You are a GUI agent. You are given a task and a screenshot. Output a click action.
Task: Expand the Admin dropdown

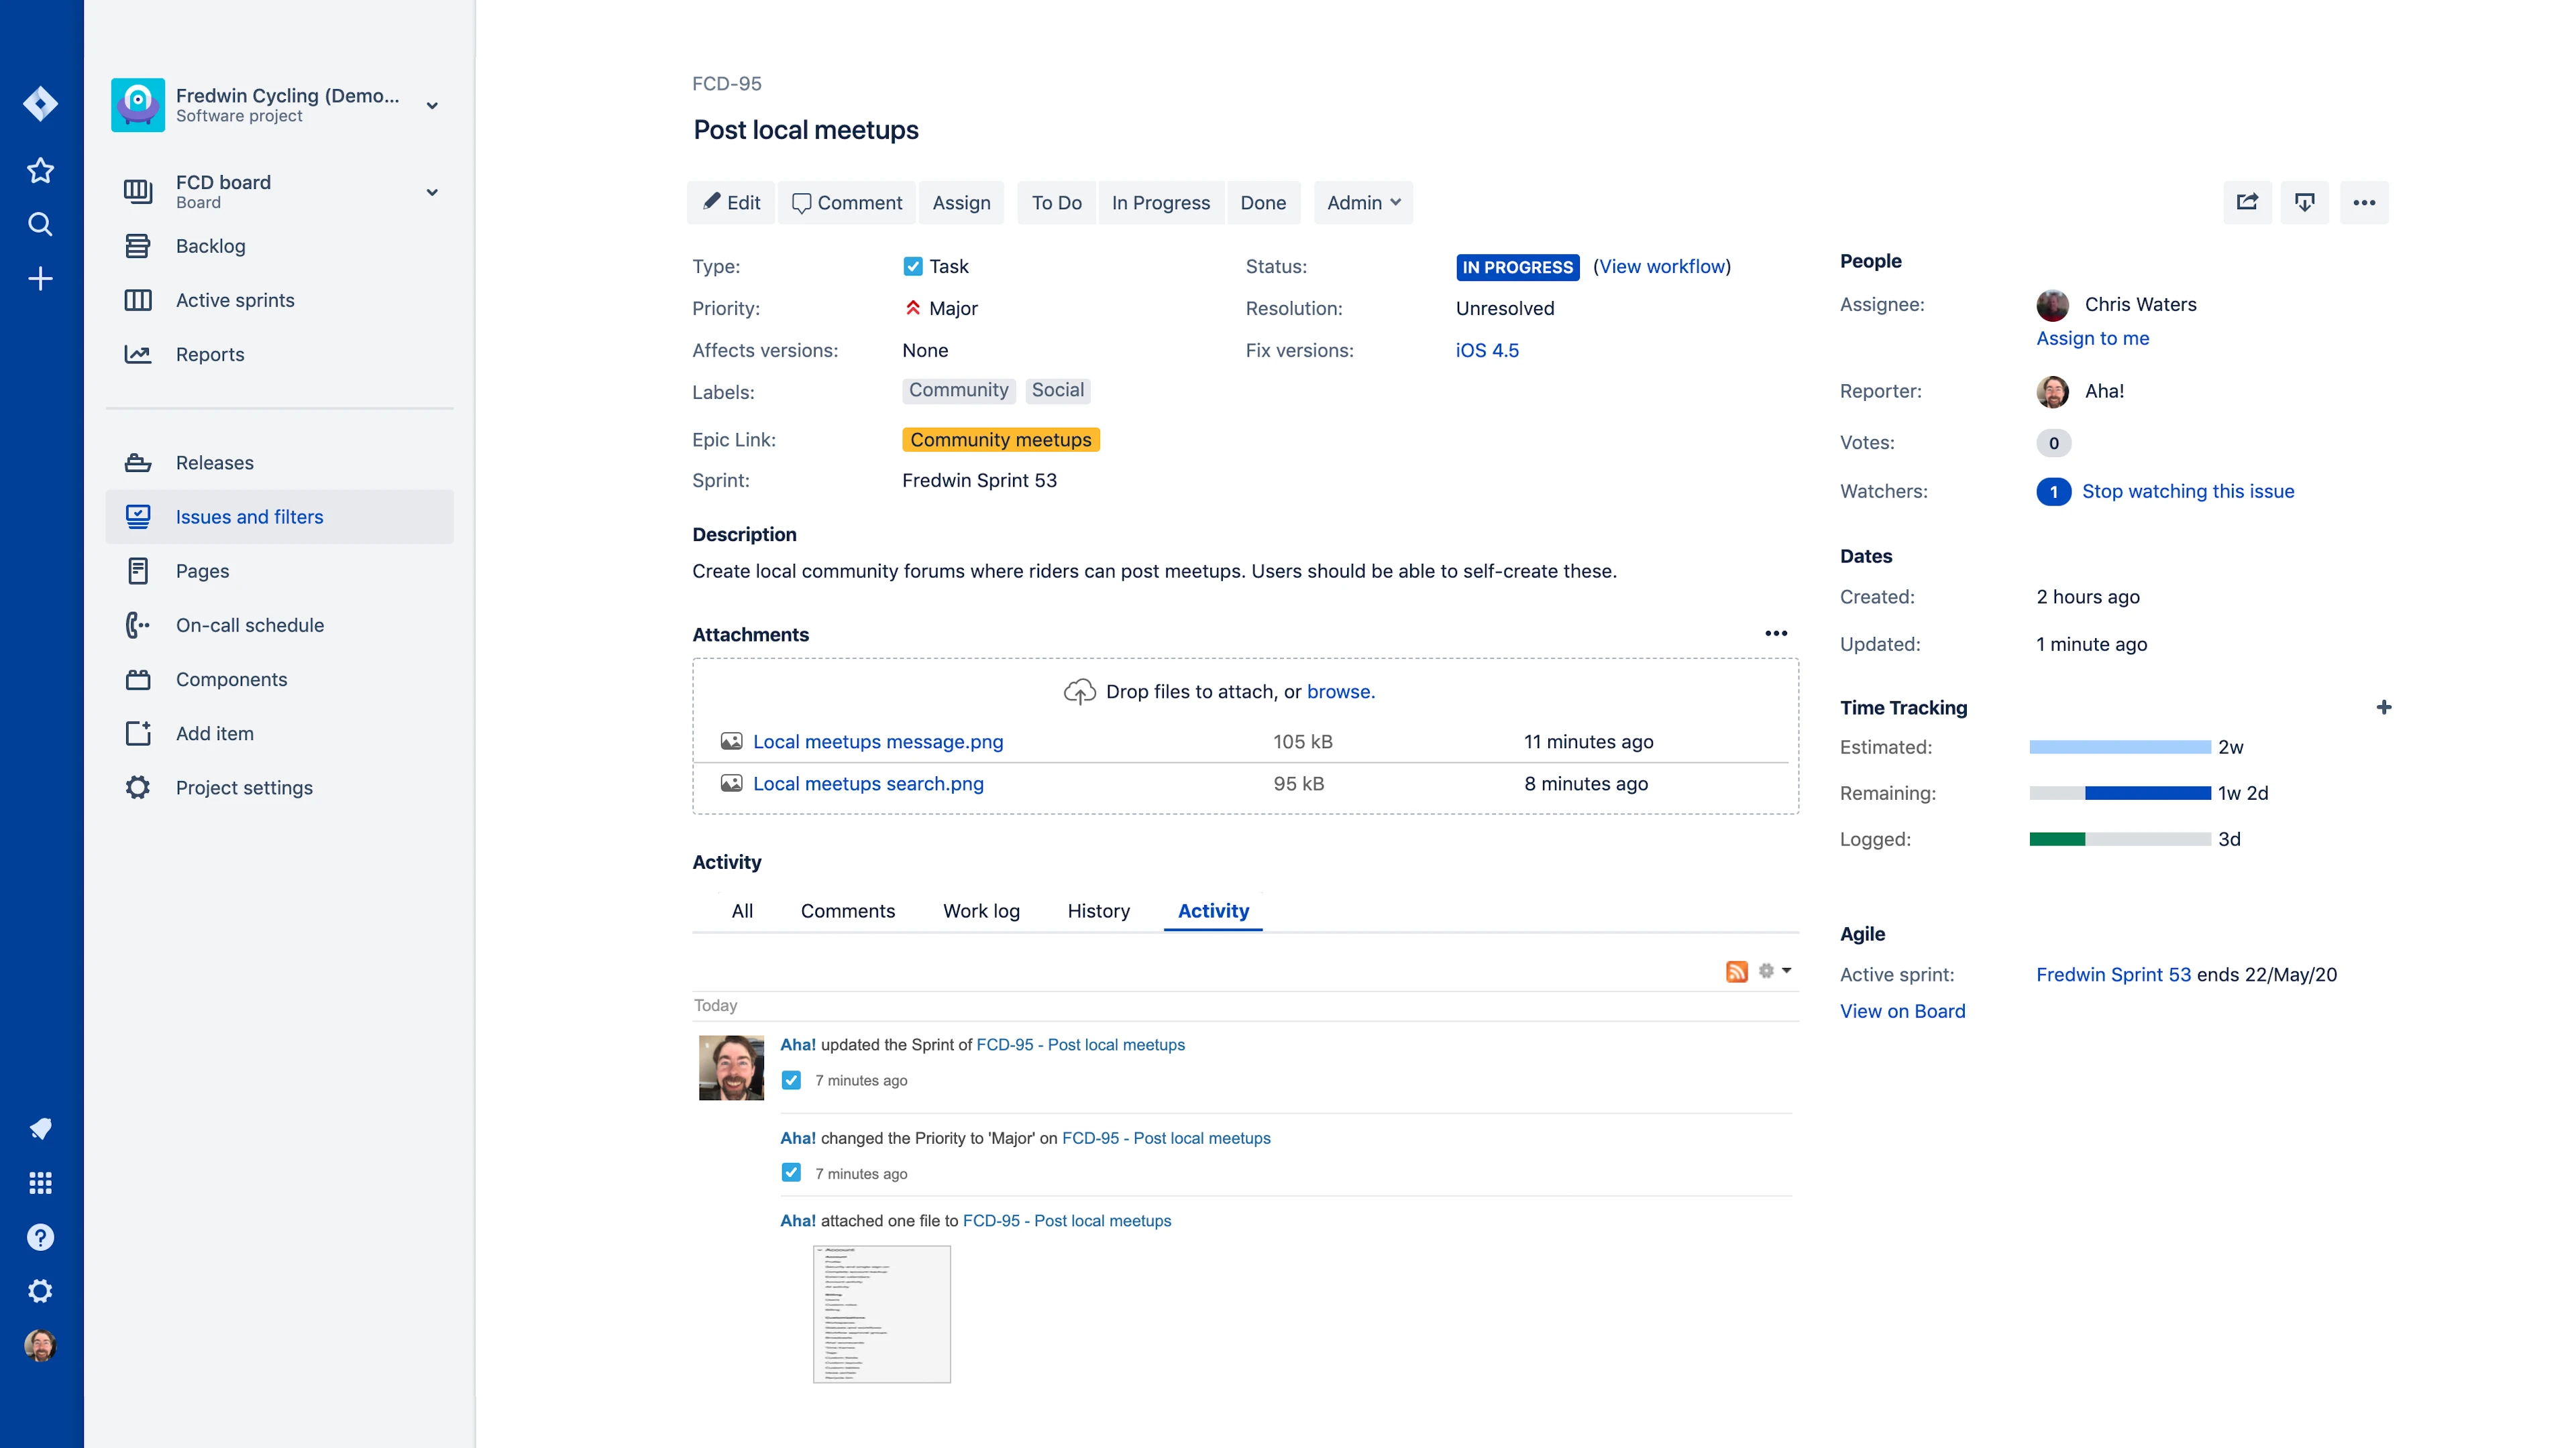point(1362,203)
